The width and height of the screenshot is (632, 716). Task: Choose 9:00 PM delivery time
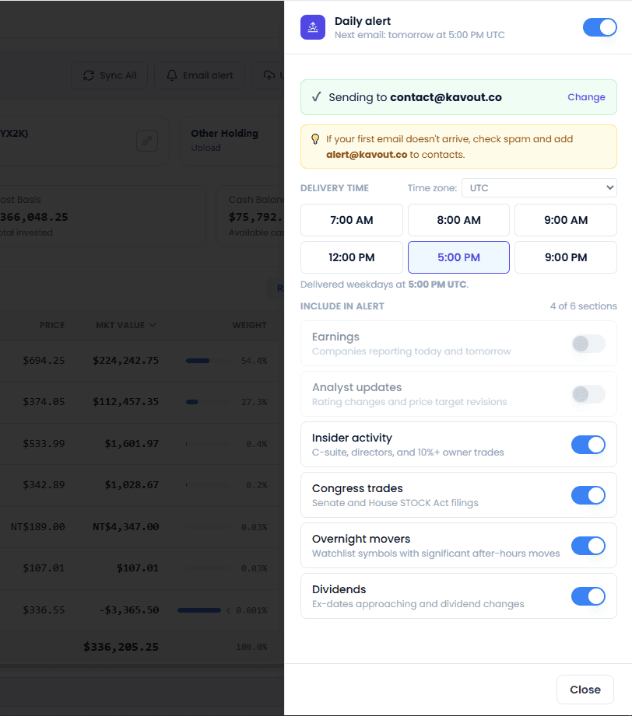566,257
